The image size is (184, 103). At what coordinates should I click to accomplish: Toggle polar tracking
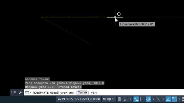(149, 99)
